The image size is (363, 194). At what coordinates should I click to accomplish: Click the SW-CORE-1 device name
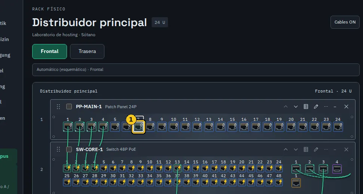(89, 150)
